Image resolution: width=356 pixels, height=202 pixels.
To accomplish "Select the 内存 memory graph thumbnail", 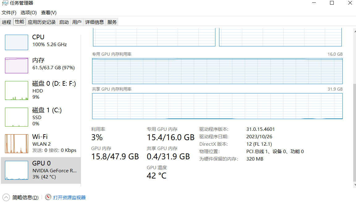I will pyautogui.click(x=16, y=66).
